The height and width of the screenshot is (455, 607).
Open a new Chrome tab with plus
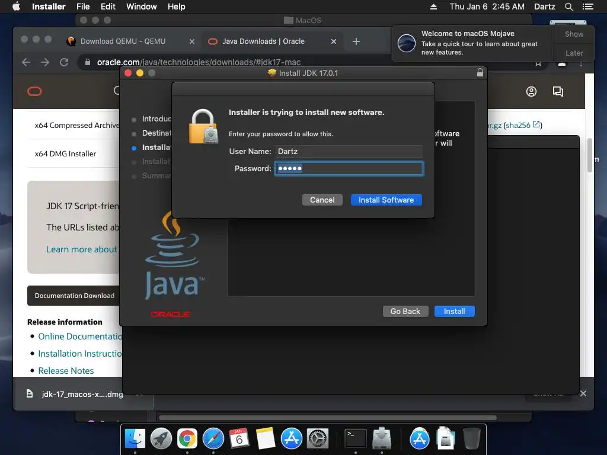coord(356,41)
